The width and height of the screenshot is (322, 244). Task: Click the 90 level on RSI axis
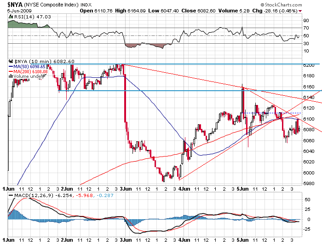click(306, 20)
